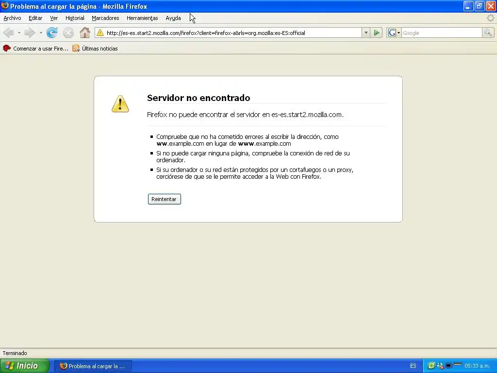Click the Stop loading icon
The width and height of the screenshot is (497, 373).
(68, 33)
